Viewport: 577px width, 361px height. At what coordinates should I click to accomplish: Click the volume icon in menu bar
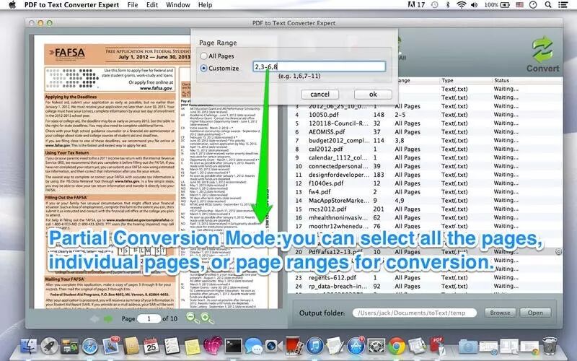point(474,5)
